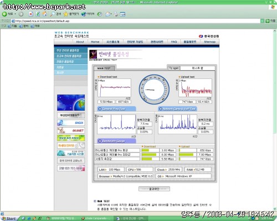277x221 pixels.
Task: Open Search with the magnifier icon
Action: [x=53, y=14]
